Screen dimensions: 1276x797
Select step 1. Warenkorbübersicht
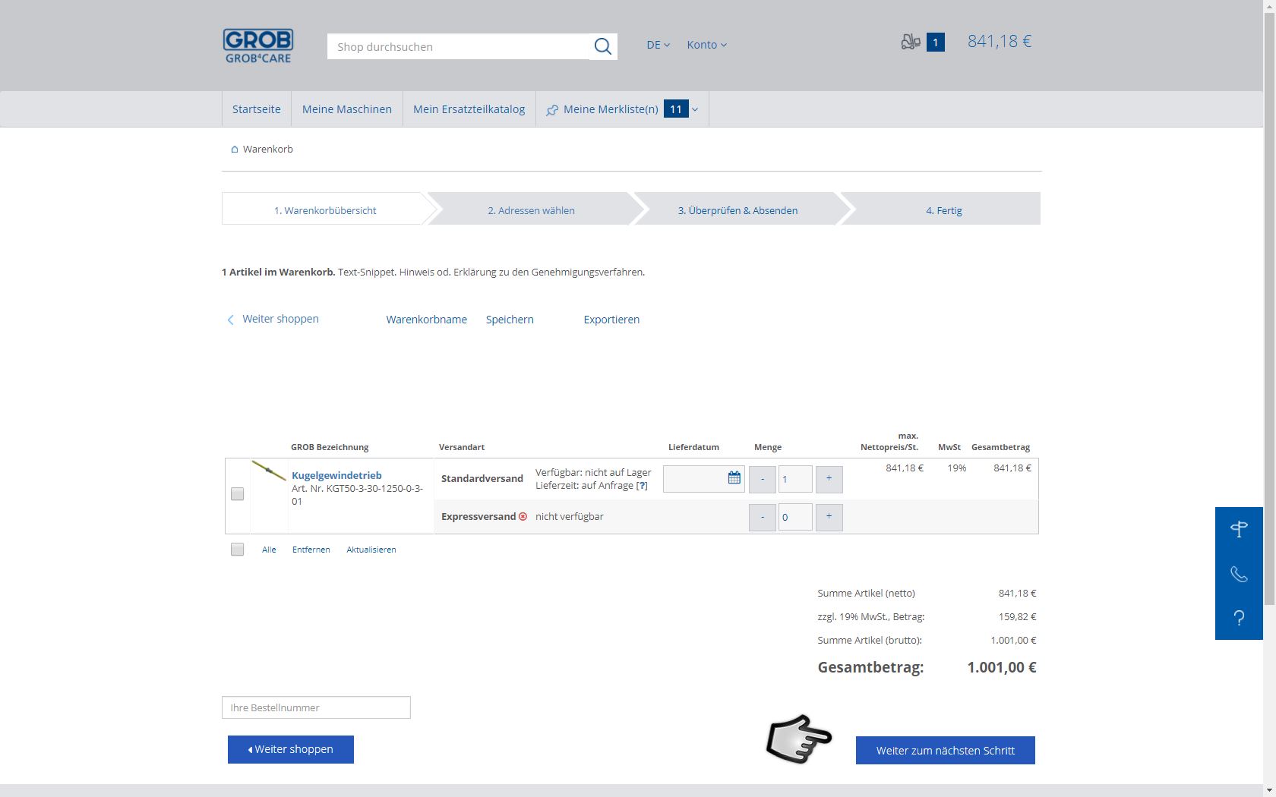coord(325,210)
